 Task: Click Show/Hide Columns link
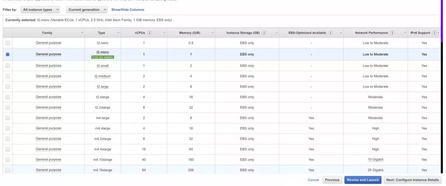pos(128,10)
